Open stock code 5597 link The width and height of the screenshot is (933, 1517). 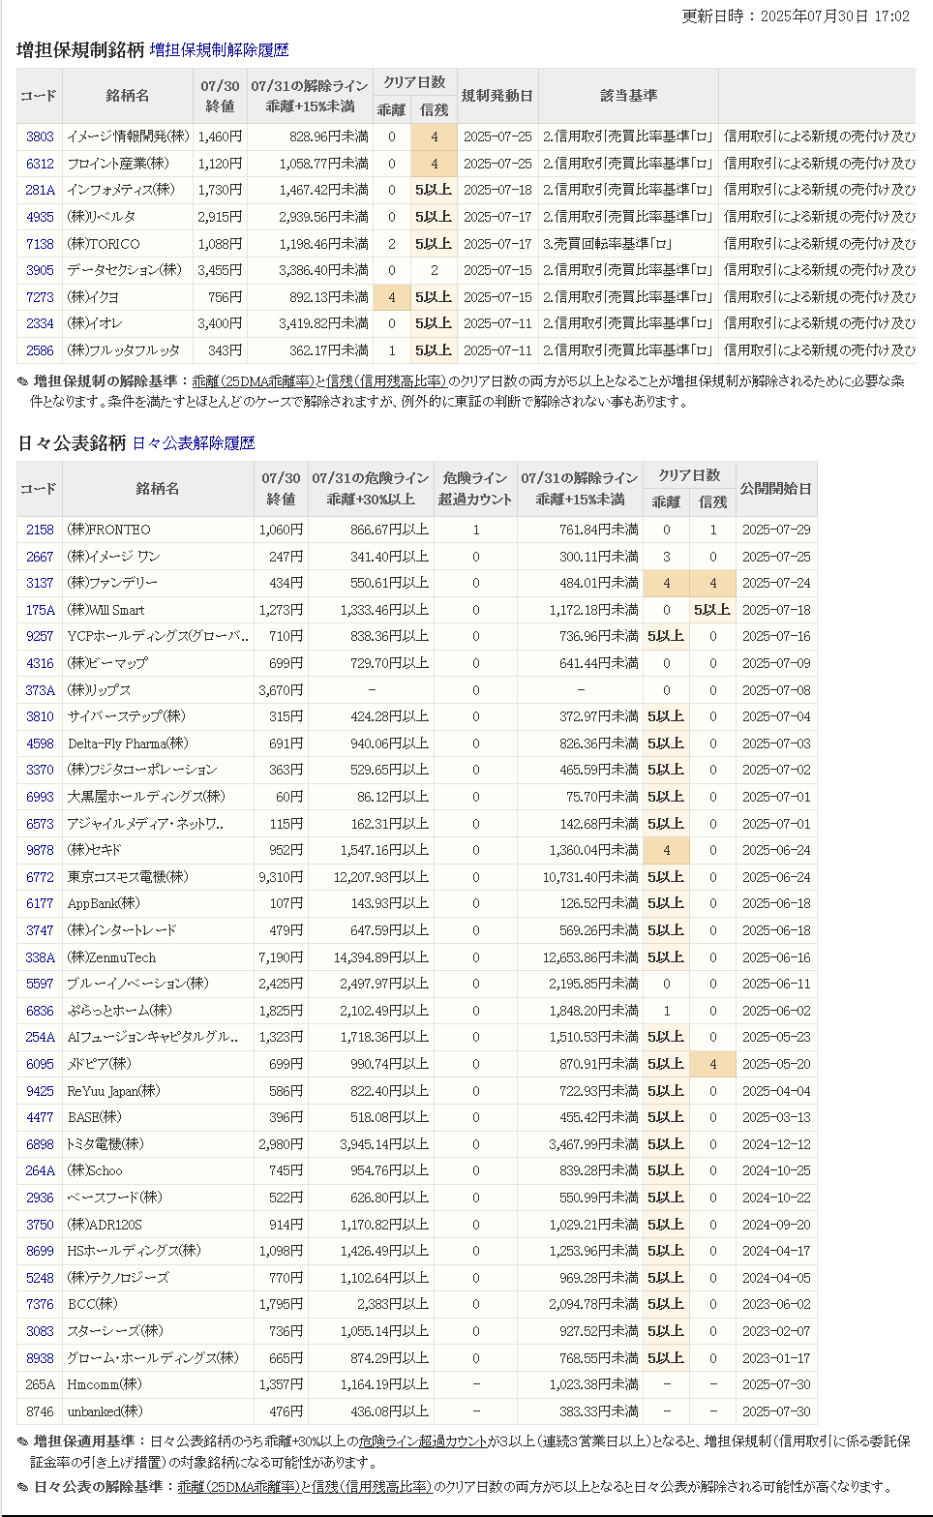(40, 984)
